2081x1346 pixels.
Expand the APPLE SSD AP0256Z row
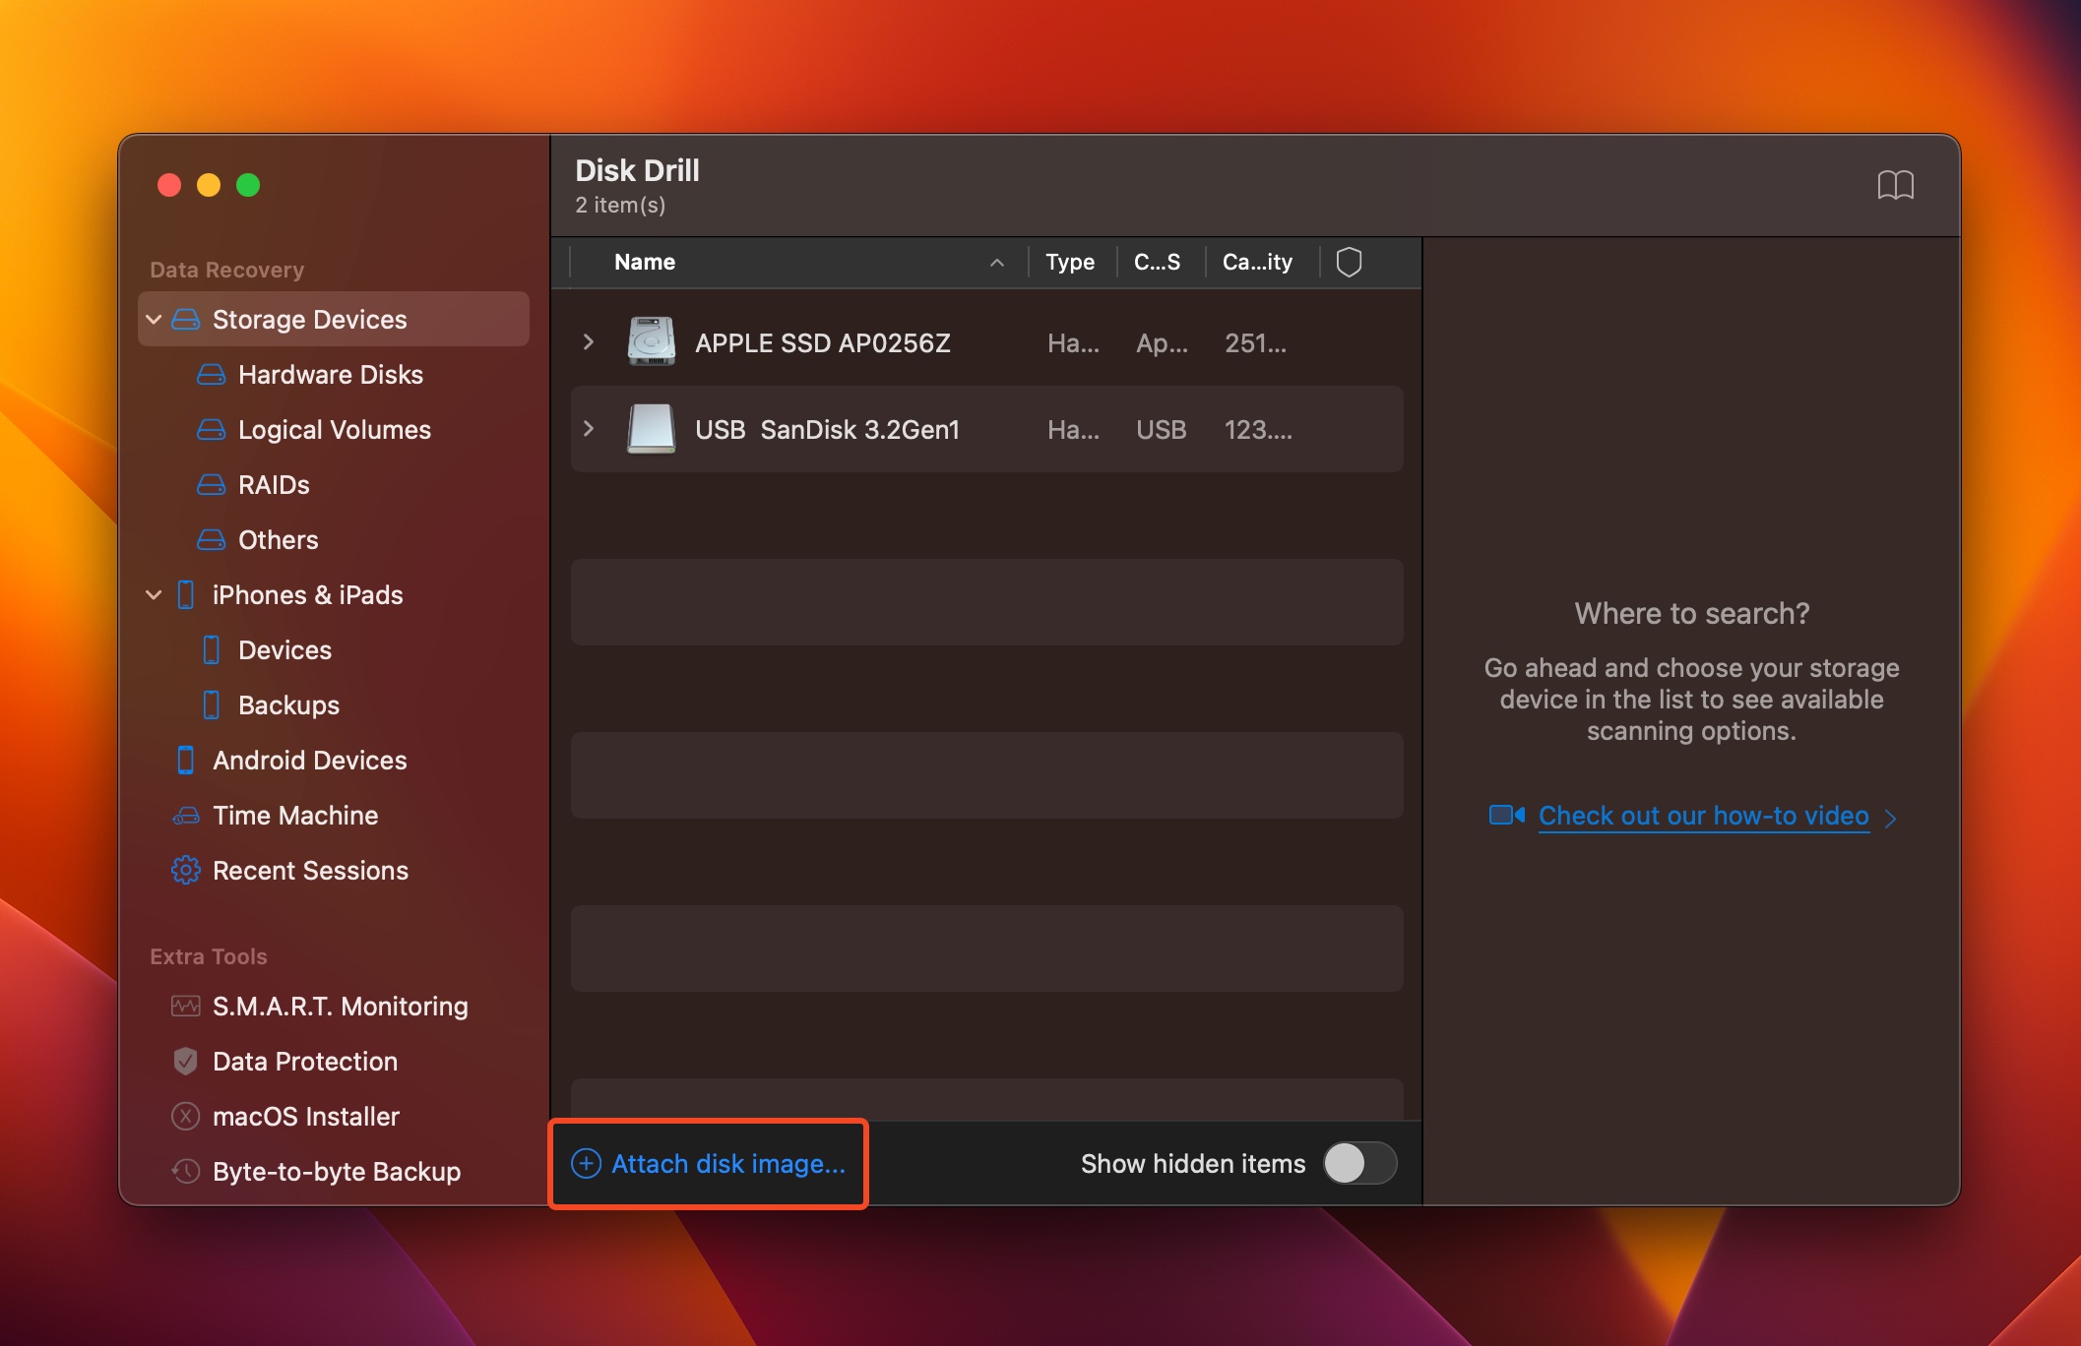tap(592, 341)
